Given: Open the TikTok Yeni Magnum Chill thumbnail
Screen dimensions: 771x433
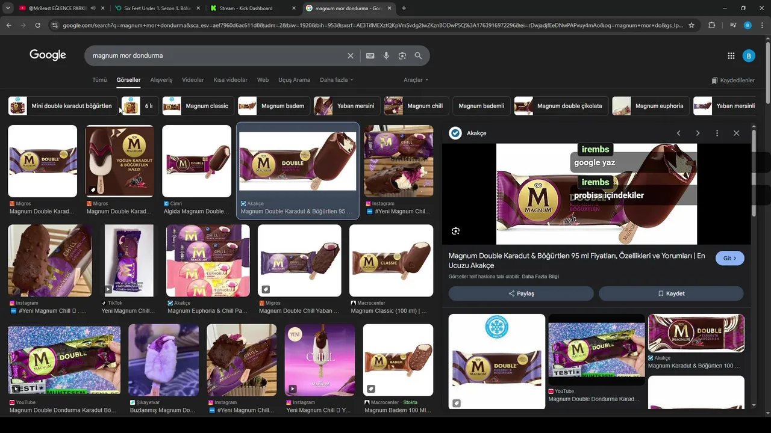Looking at the screenshot, I should (128, 260).
